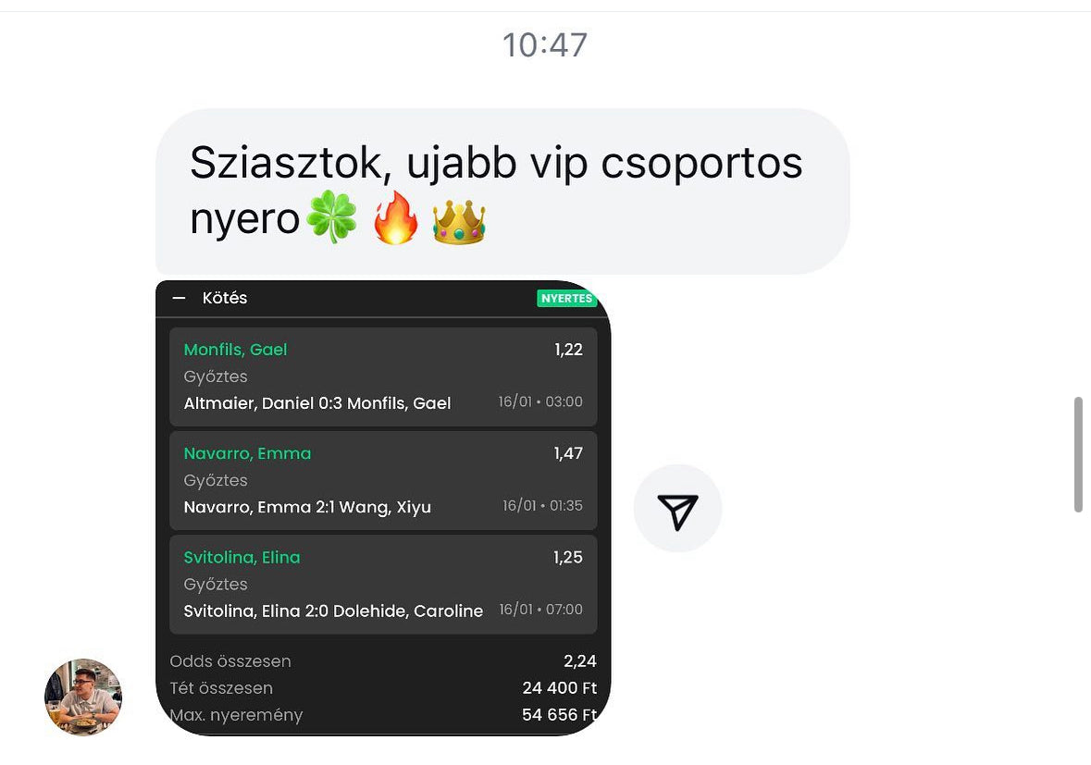Click the Svitolina vs Dolehide match result

pyautogui.click(x=333, y=611)
